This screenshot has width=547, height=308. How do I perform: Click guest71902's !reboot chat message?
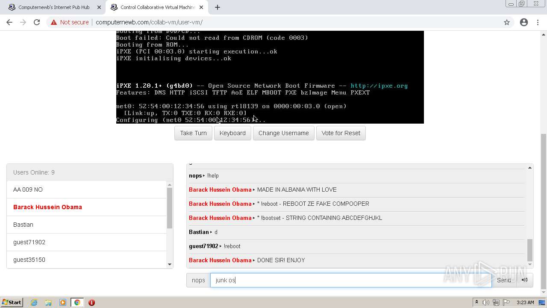(232, 246)
